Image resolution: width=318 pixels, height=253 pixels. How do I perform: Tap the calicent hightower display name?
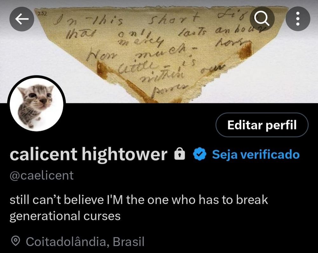88,154
